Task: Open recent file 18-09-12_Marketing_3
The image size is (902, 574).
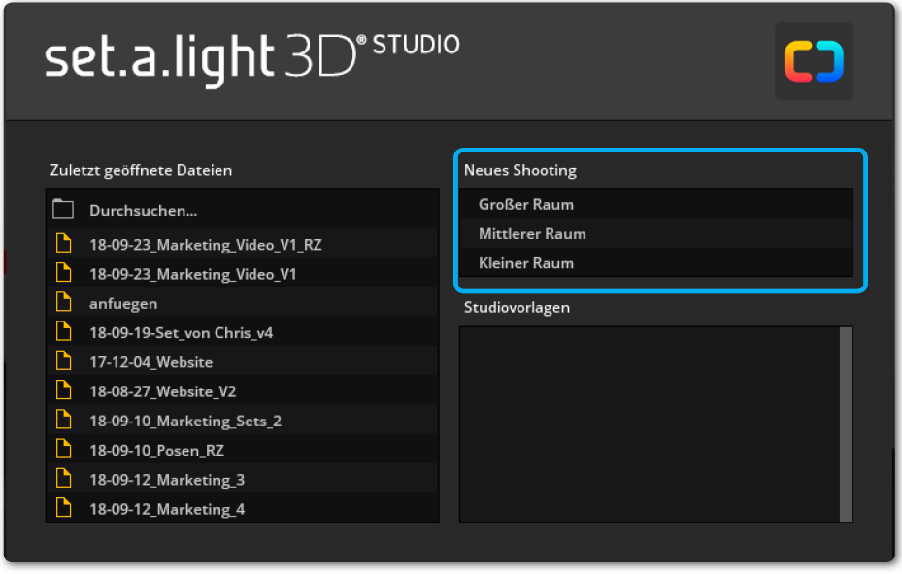Action: (166, 479)
